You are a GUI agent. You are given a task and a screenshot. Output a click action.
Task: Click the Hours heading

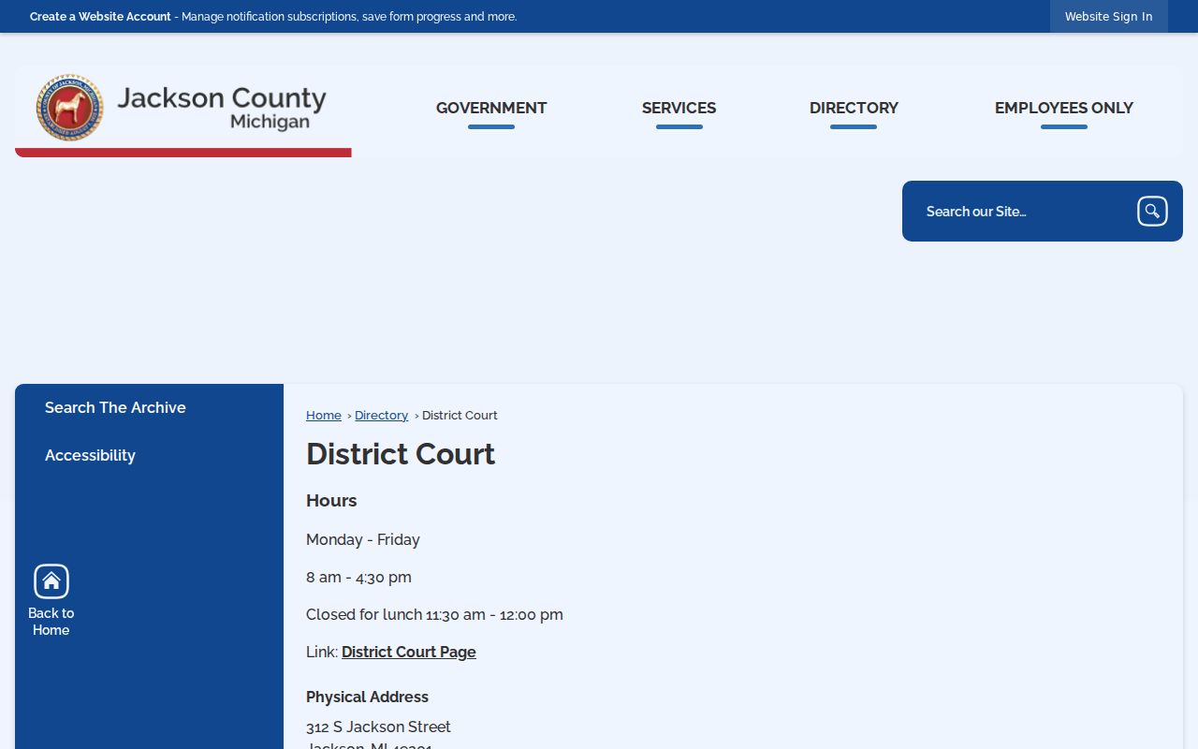coord(331,501)
